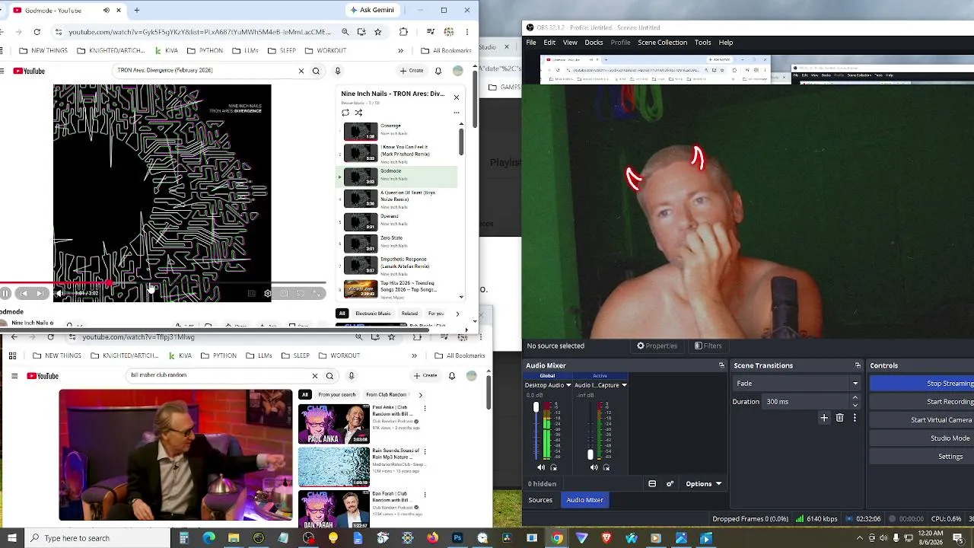This screenshot has width=974, height=548.
Task: Start voice search in top YouTube window
Action: tap(338, 71)
